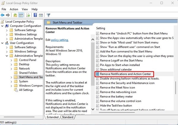
Task: Open the Action menu
Action: pyautogui.click(x=14, y=9)
